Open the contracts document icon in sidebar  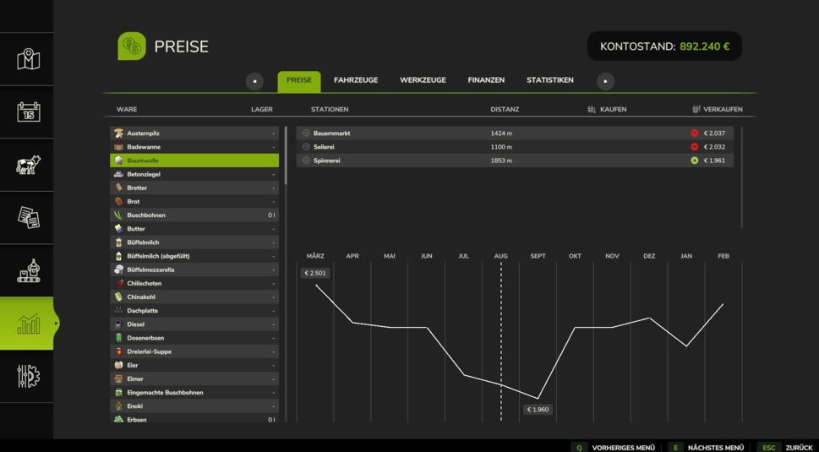click(29, 218)
